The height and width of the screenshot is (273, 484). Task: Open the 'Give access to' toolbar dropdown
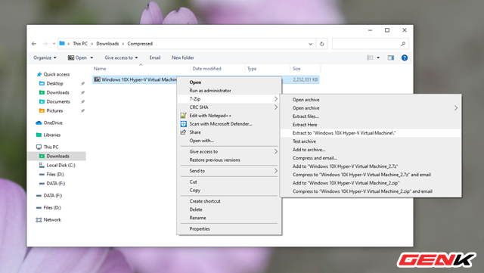point(121,57)
